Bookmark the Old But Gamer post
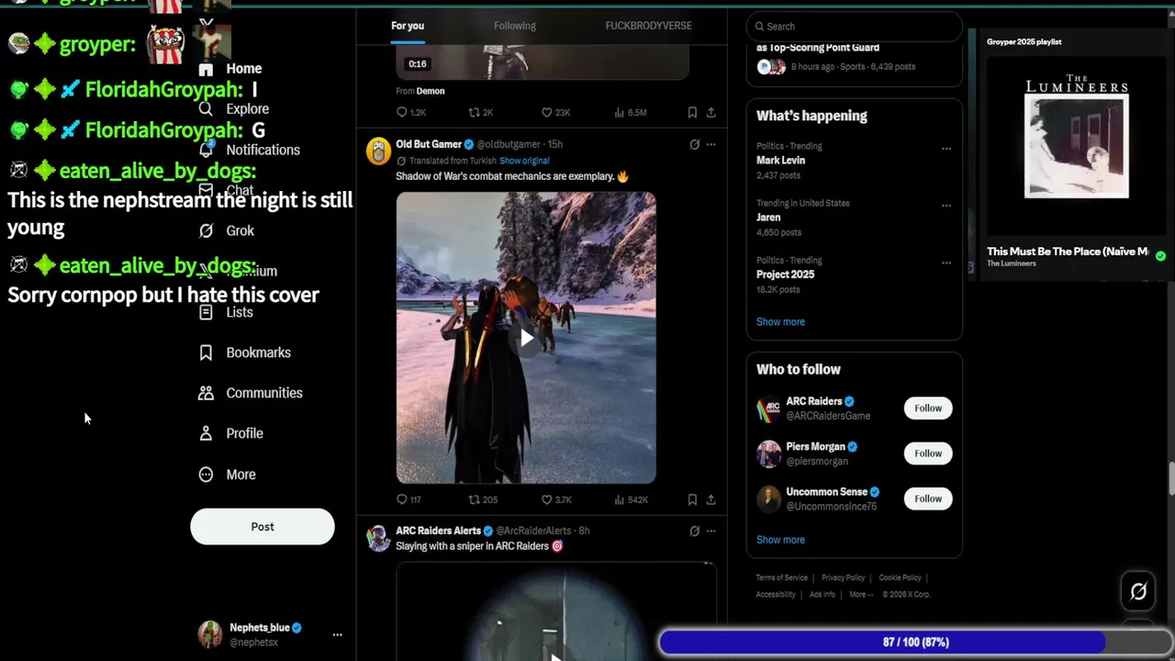The width and height of the screenshot is (1175, 661). pos(692,499)
